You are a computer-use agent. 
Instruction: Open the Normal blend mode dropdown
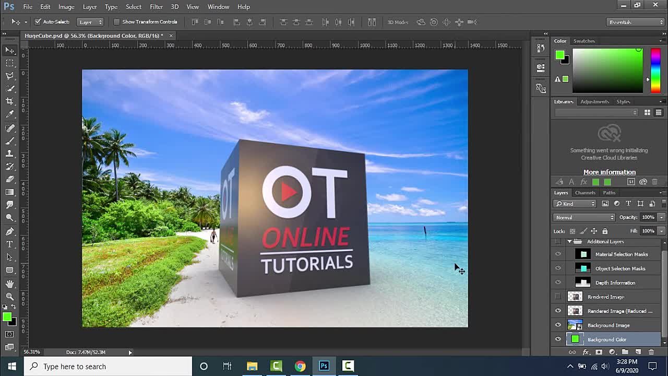584,217
